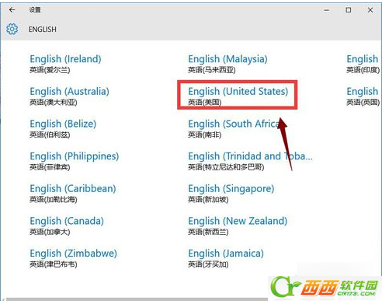Pick English (Belize)
Viewport: 382px width, 301px height.
point(63,128)
